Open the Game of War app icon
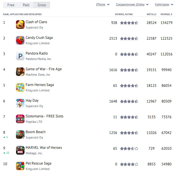This screenshot has height=174, width=178. click(x=20, y=72)
